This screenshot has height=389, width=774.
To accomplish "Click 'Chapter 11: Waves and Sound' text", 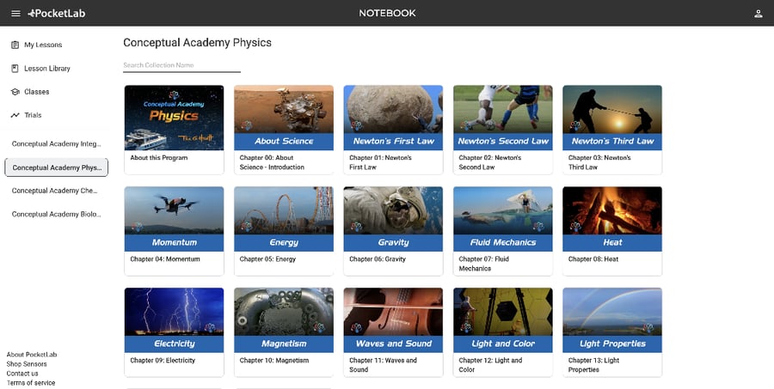I will (383, 365).
